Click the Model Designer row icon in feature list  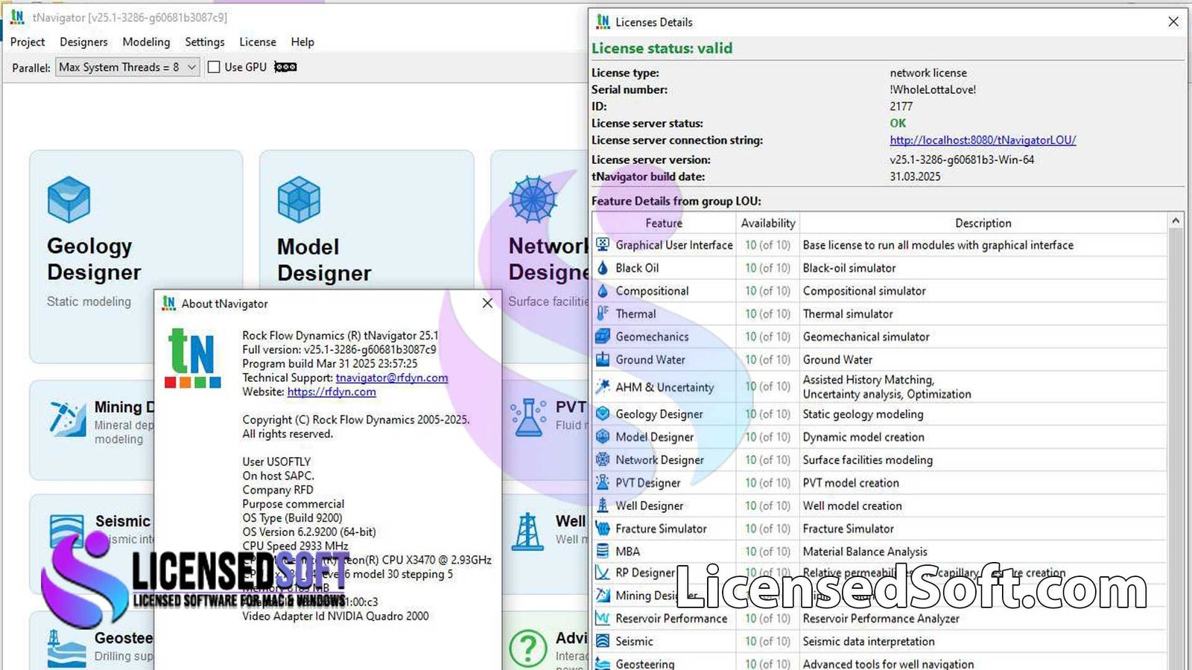(x=603, y=436)
